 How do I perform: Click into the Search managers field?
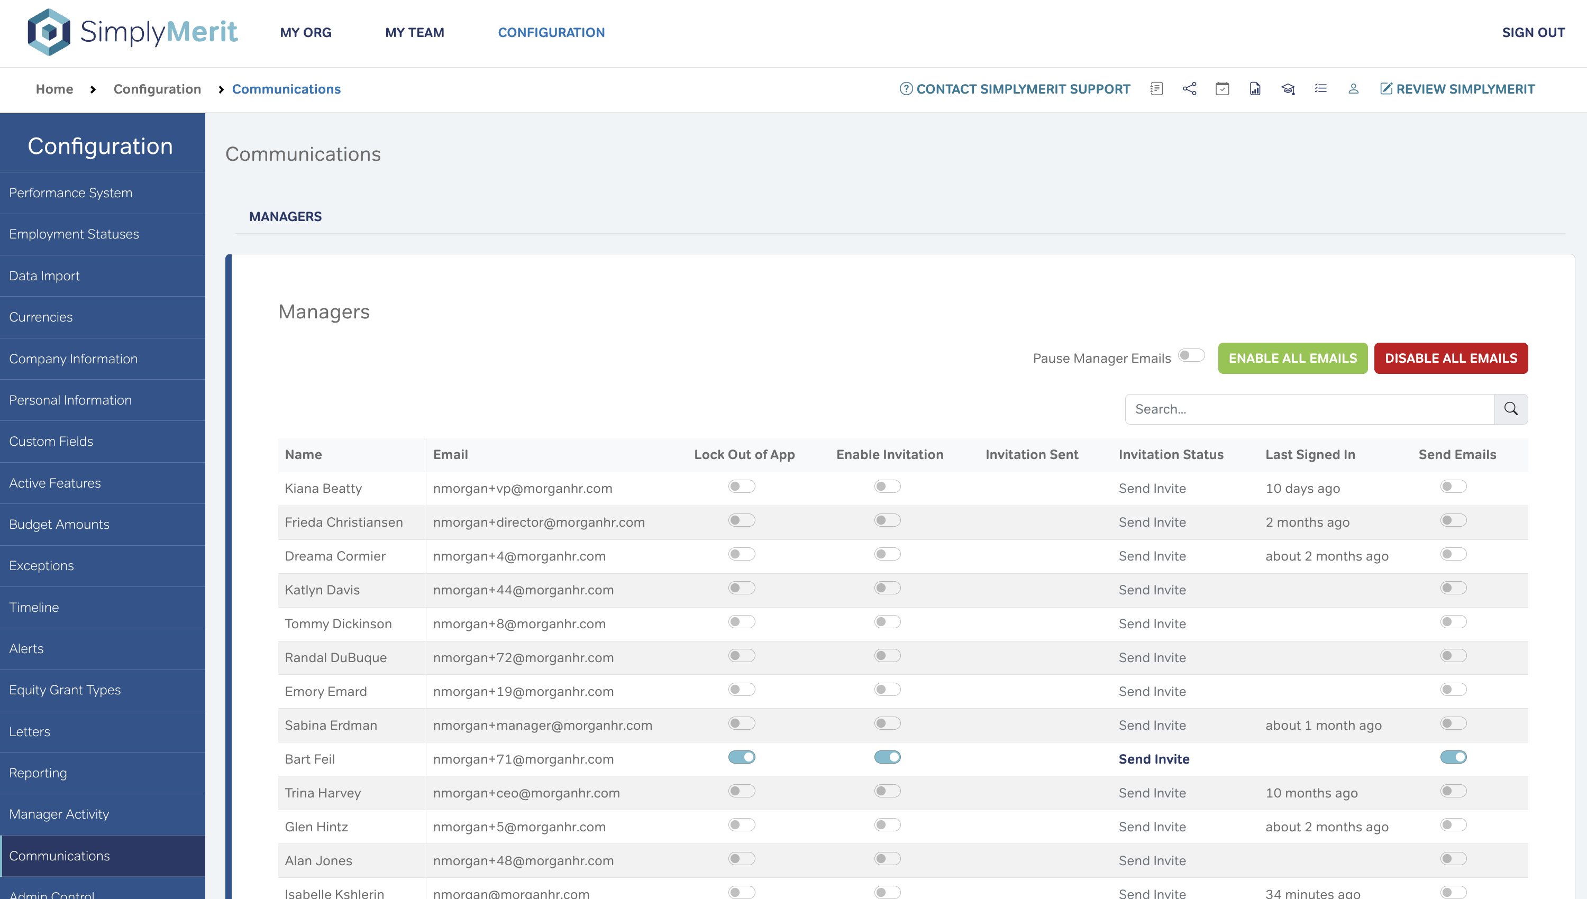coord(1309,409)
